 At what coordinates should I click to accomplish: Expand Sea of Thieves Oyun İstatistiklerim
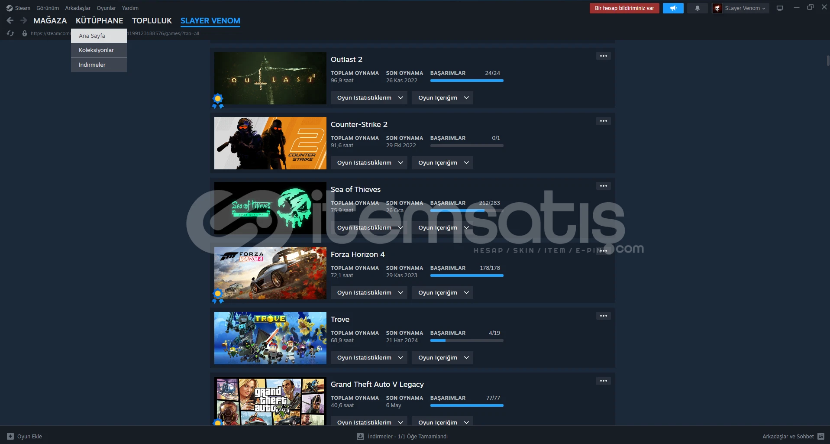(369, 227)
